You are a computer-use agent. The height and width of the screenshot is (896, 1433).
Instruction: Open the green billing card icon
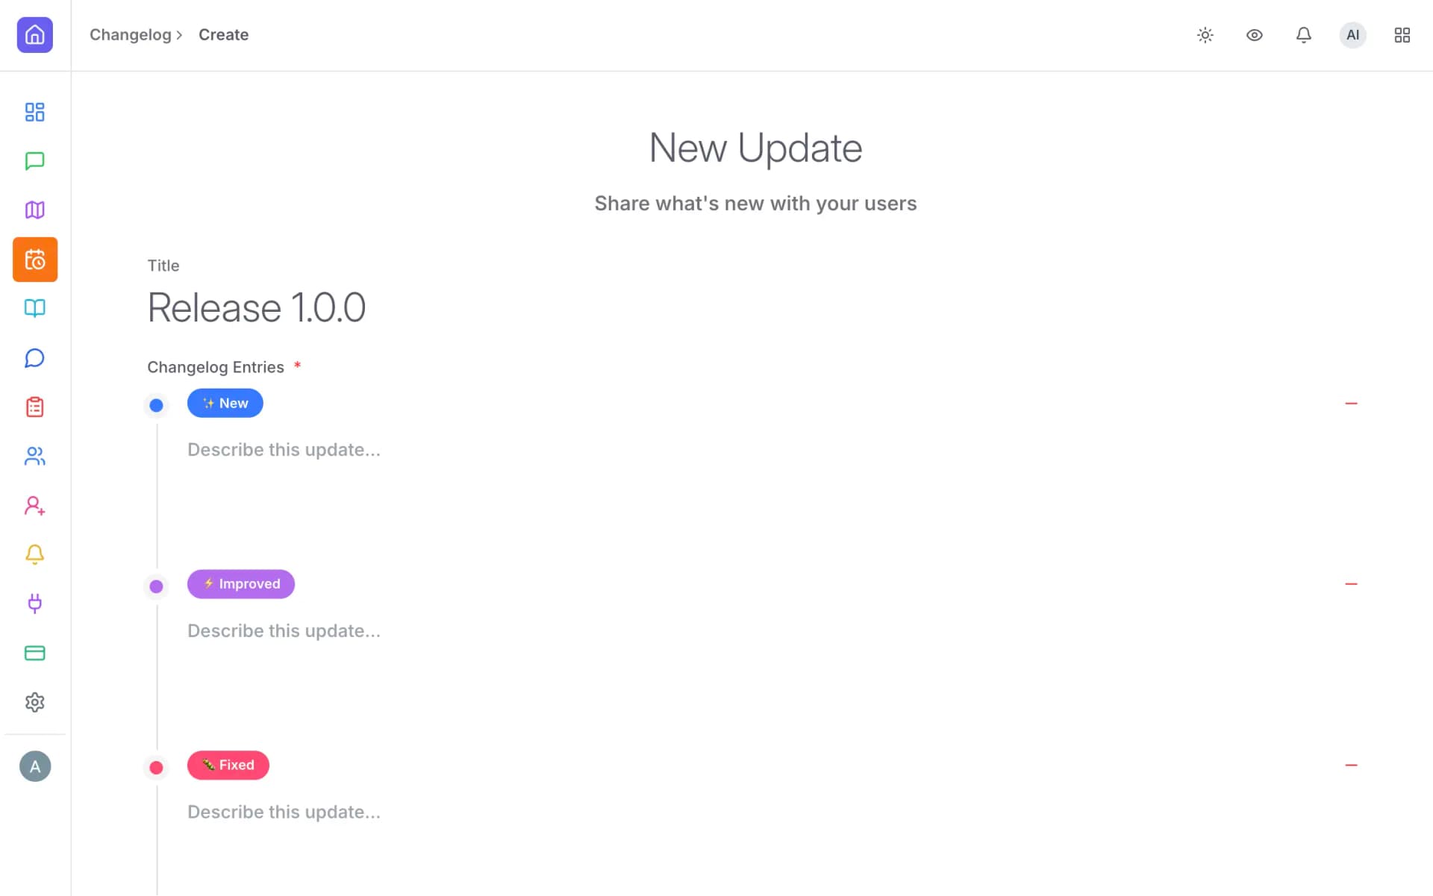coord(34,653)
